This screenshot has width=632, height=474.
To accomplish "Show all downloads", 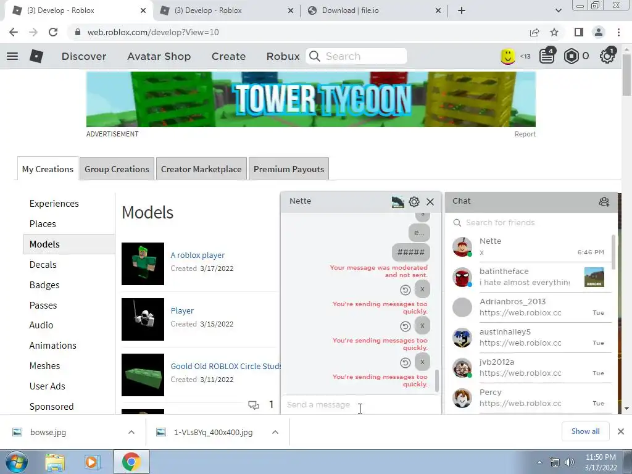I will [585, 431].
